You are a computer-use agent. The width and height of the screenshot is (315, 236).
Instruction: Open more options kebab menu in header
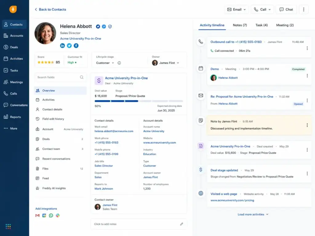[304, 10]
